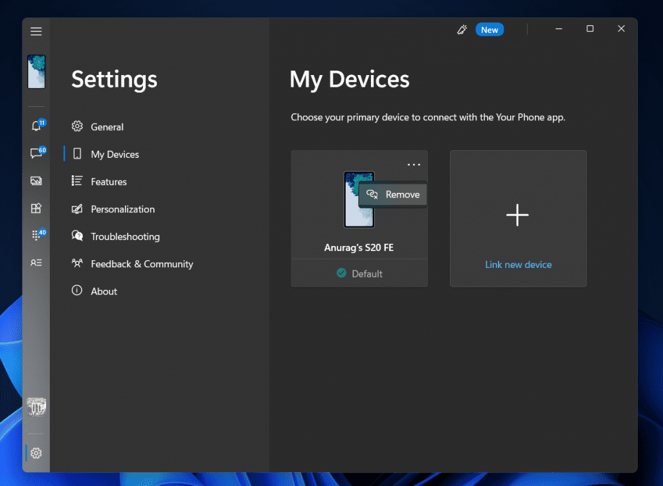This screenshot has width=663, height=486.
Task: Click the phone thumbnail at sidebar top
Action: 36,71
